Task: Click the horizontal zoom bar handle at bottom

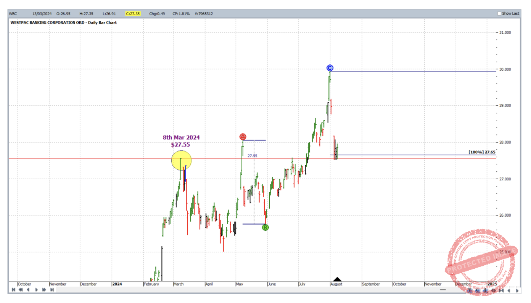Action: click(443, 290)
